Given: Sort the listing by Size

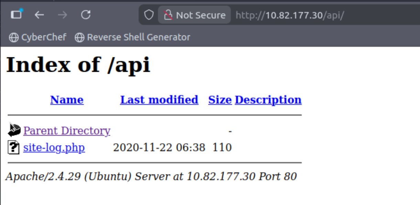Looking at the screenshot, I should (220, 100).
